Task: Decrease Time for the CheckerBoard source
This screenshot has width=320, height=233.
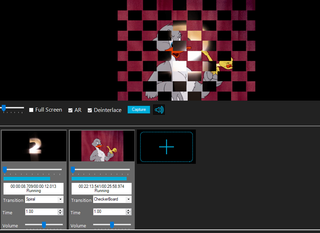Action: [x=128, y=213]
